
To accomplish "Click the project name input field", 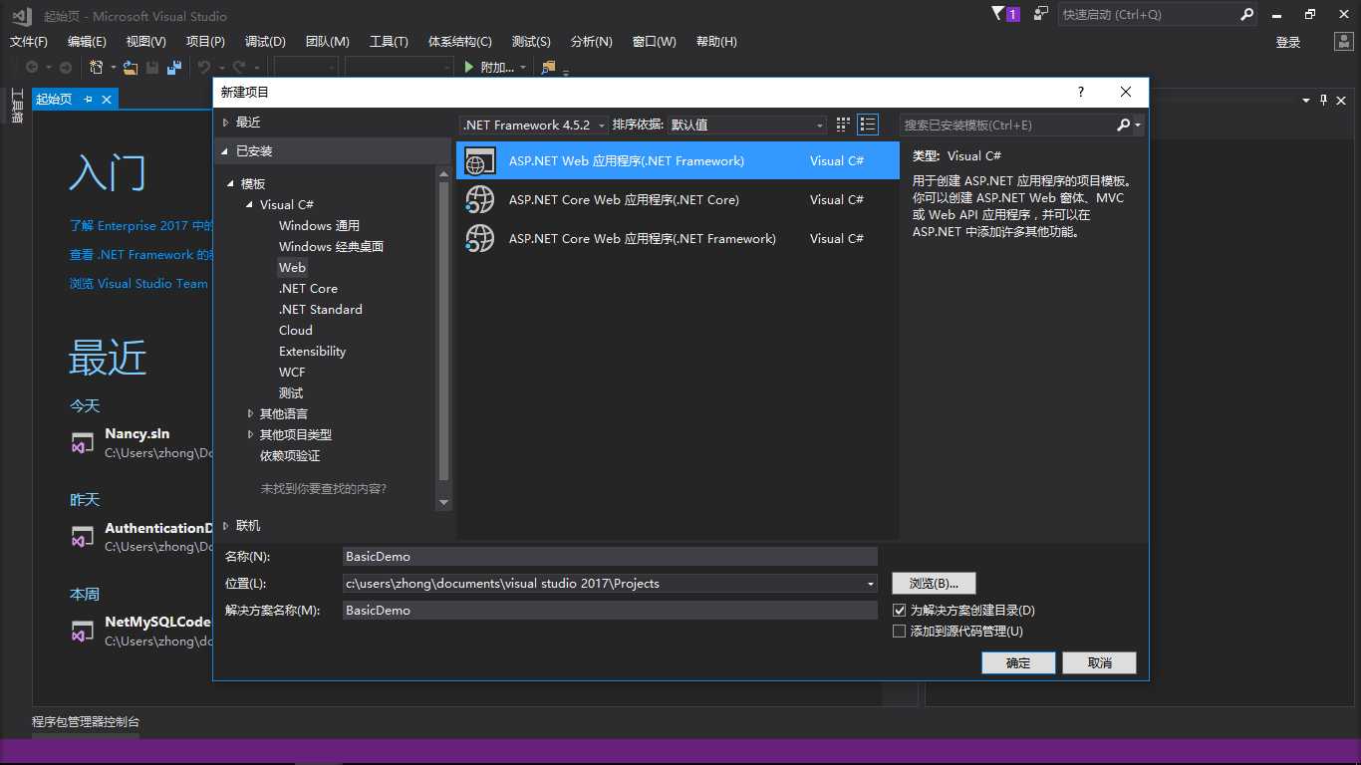I will [x=610, y=556].
